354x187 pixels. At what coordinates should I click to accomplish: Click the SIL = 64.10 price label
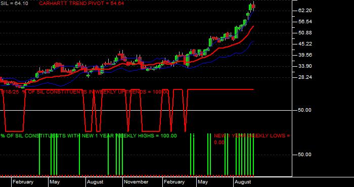(14, 4)
